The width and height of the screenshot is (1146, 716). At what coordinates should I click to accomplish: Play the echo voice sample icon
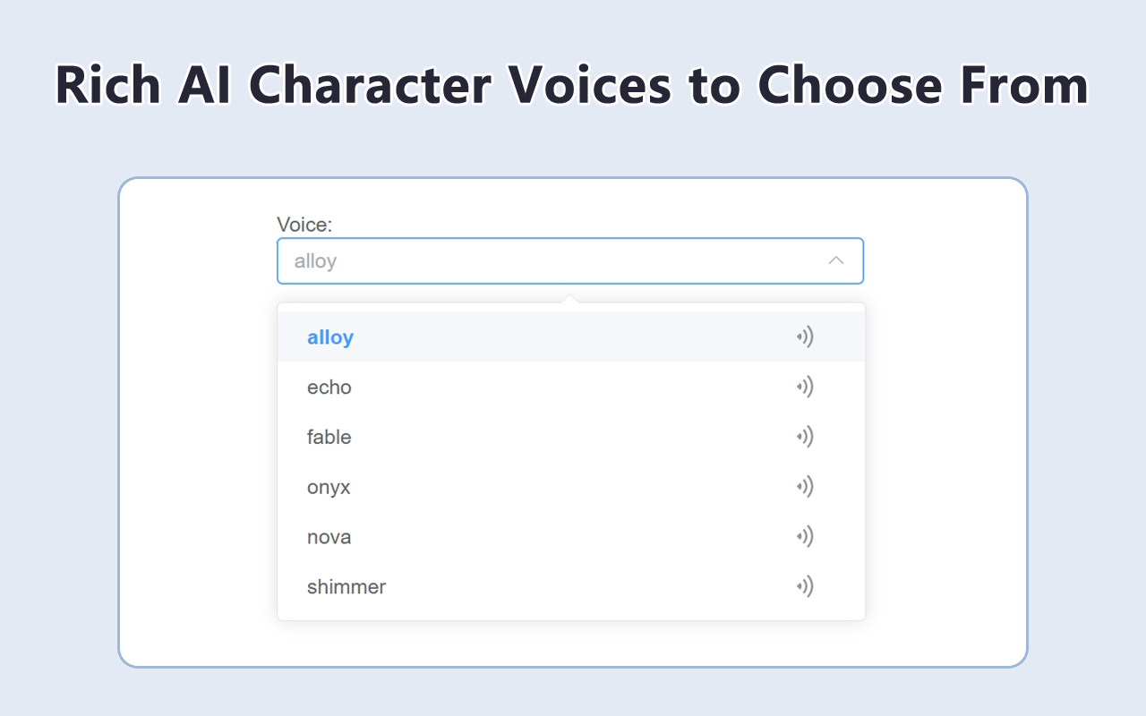pyautogui.click(x=805, y=388)
